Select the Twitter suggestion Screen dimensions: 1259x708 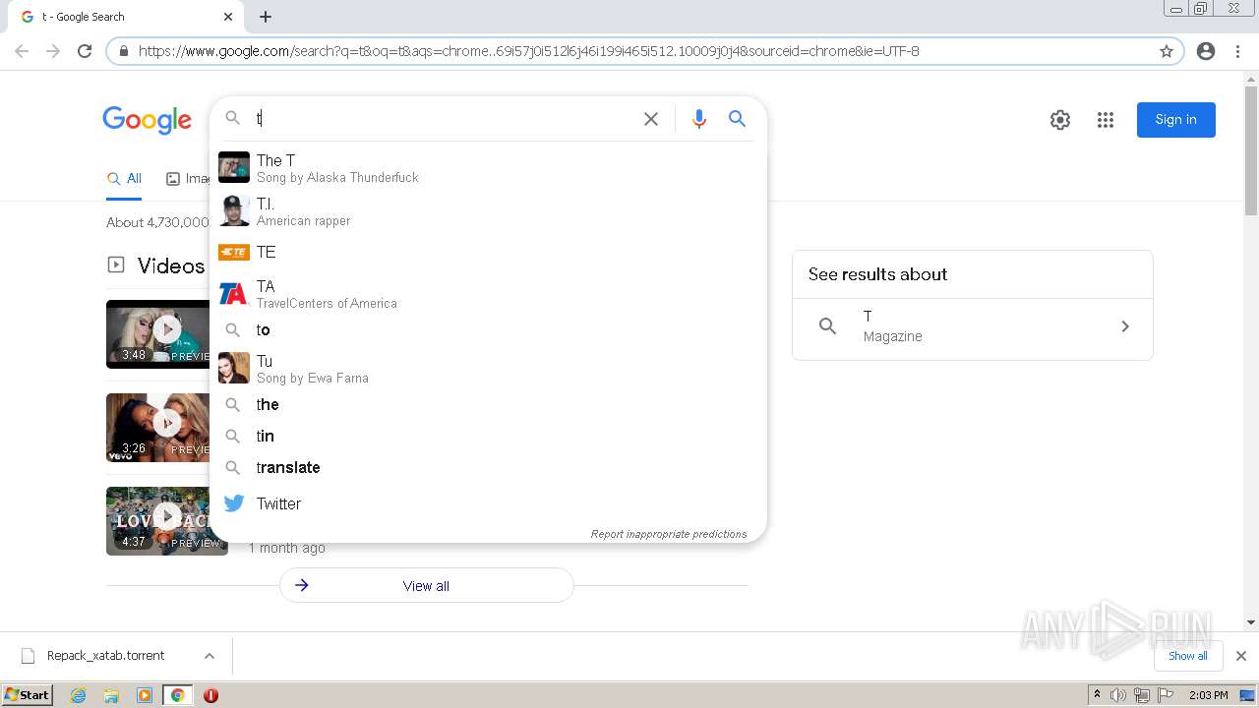(x=488, y=503)
